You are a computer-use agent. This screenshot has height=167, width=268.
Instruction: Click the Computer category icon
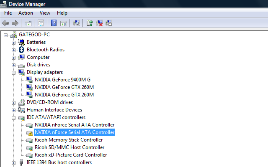(x=21, y=57)
